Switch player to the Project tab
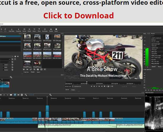This screenshot has height=132, width=163. 73,89
